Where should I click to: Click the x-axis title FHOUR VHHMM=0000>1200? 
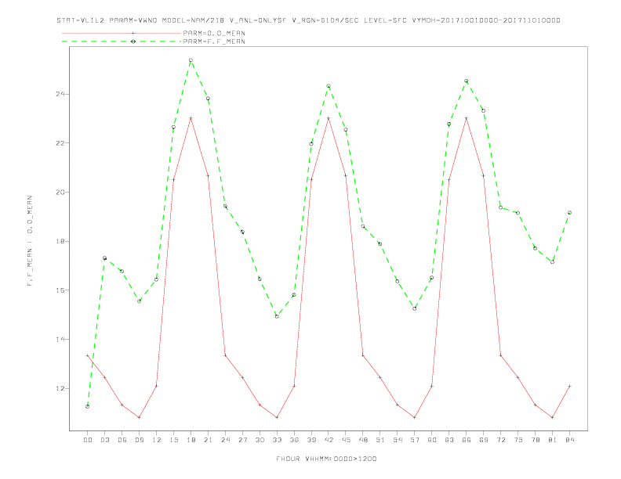click(x=326, y=459)
